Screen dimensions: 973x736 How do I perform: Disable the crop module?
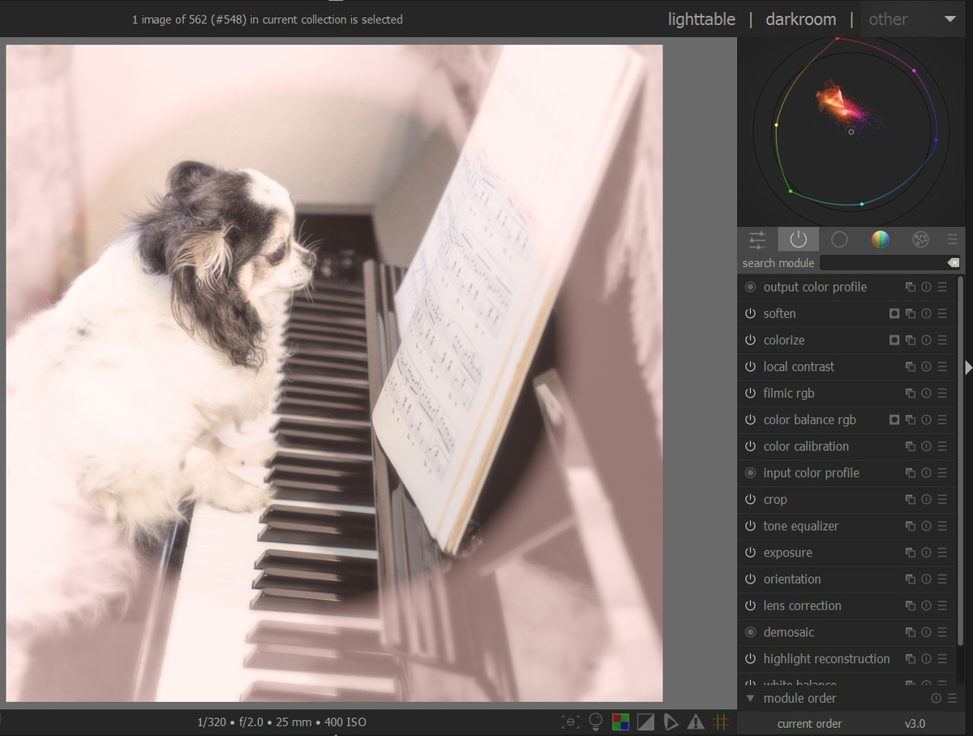[750, 499]
